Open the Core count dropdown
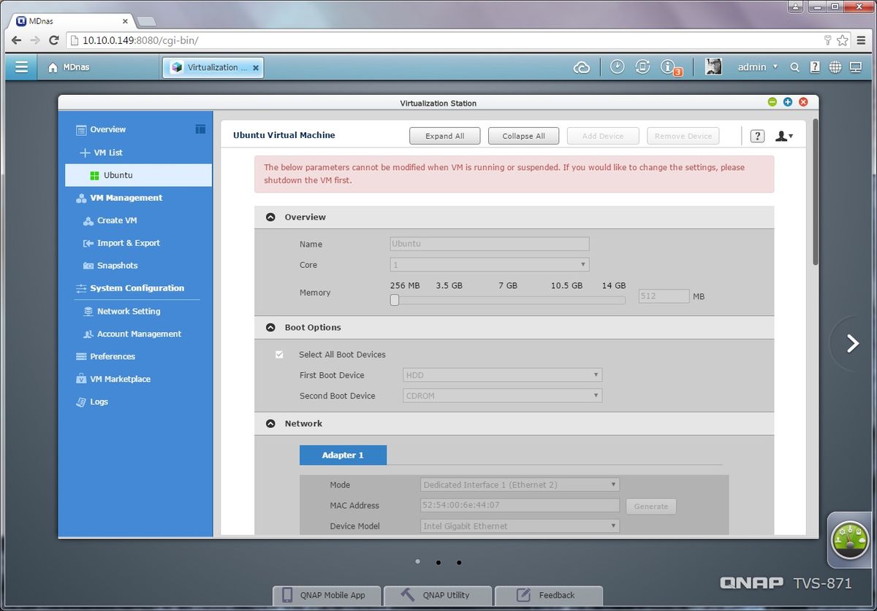This screenshot has height=611, width=877. tap(489, 264)
